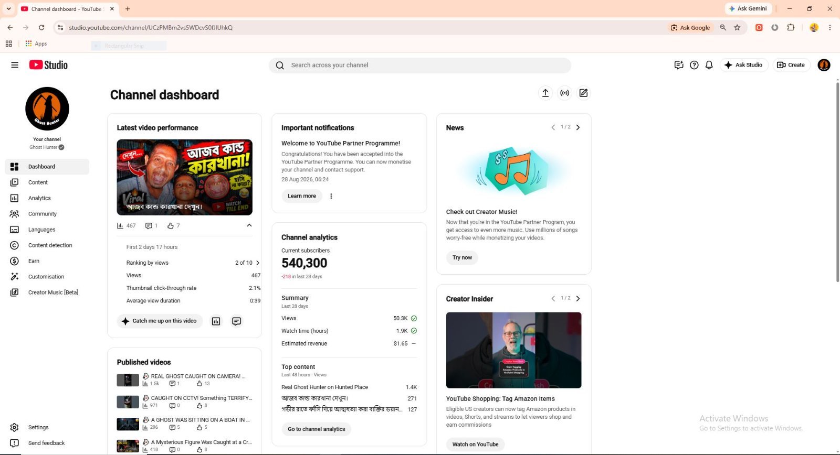
Task: Open A GHOST WAS SITTING ON A BOAT video
Action: coord(200,420)
